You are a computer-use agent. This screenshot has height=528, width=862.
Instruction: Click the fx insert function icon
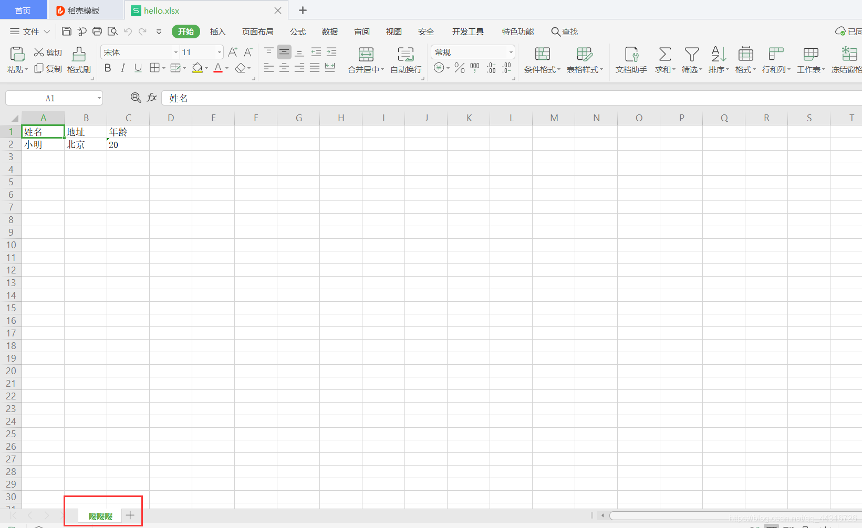152,98
